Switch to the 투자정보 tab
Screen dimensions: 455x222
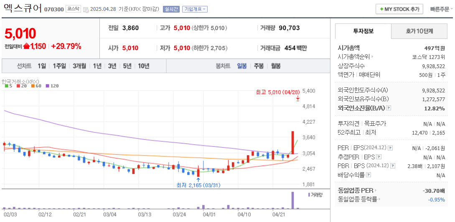(x=363, y=31)
